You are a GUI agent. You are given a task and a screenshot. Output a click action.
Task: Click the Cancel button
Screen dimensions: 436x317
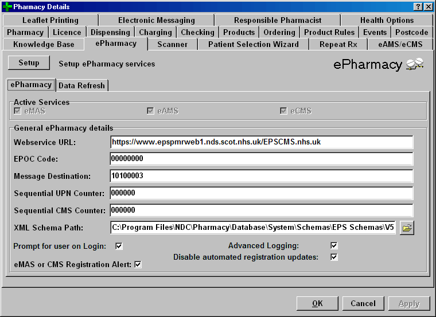point(363,304)
